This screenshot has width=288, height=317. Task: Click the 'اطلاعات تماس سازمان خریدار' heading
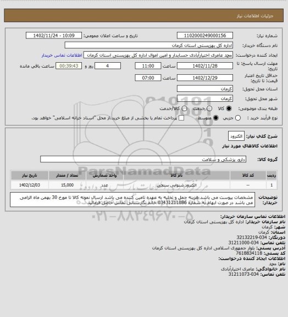pyautogui.click(x=253, y=216)
